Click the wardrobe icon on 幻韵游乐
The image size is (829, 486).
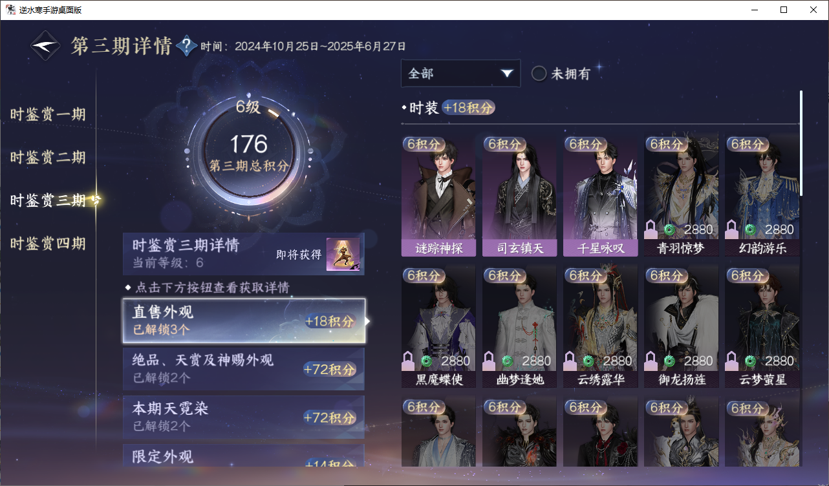731,229
